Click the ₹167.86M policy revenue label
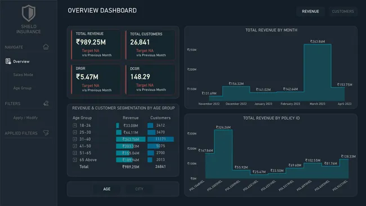 pos(206,150)
